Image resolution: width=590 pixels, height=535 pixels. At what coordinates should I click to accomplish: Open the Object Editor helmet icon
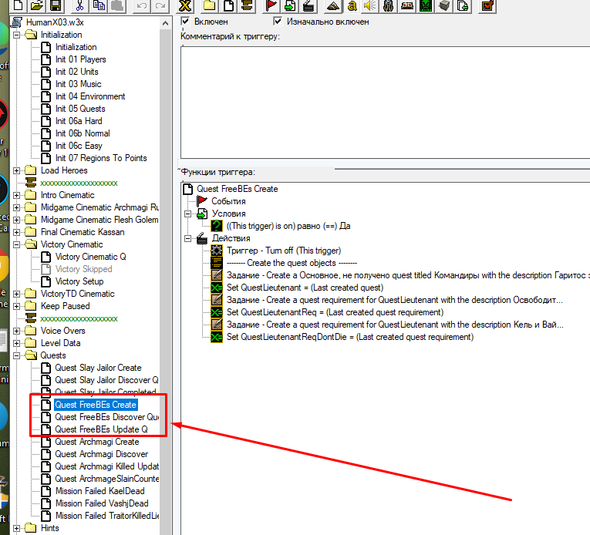(389, 5)
